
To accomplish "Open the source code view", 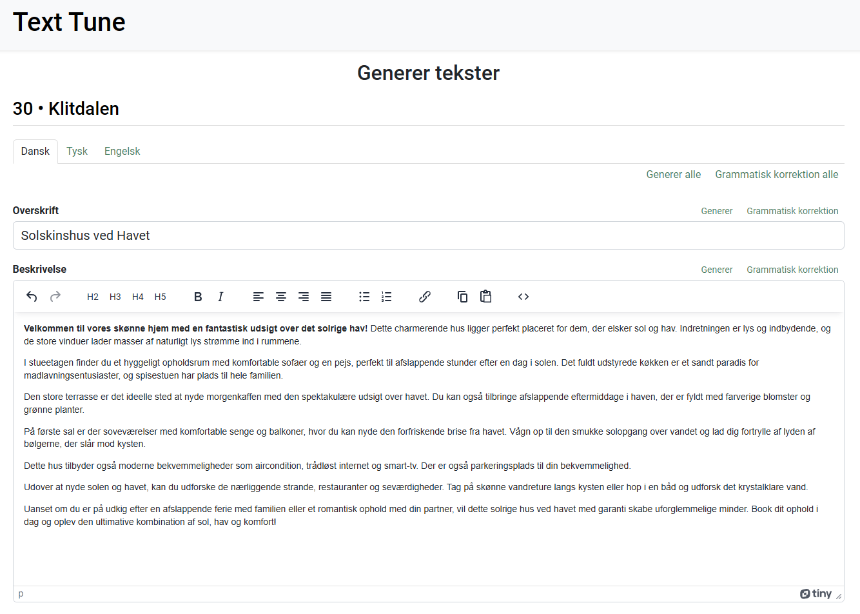I will click(523, 297).
